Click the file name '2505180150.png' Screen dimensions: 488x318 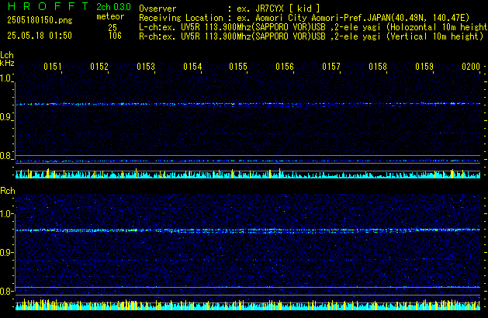pos(40,20)
